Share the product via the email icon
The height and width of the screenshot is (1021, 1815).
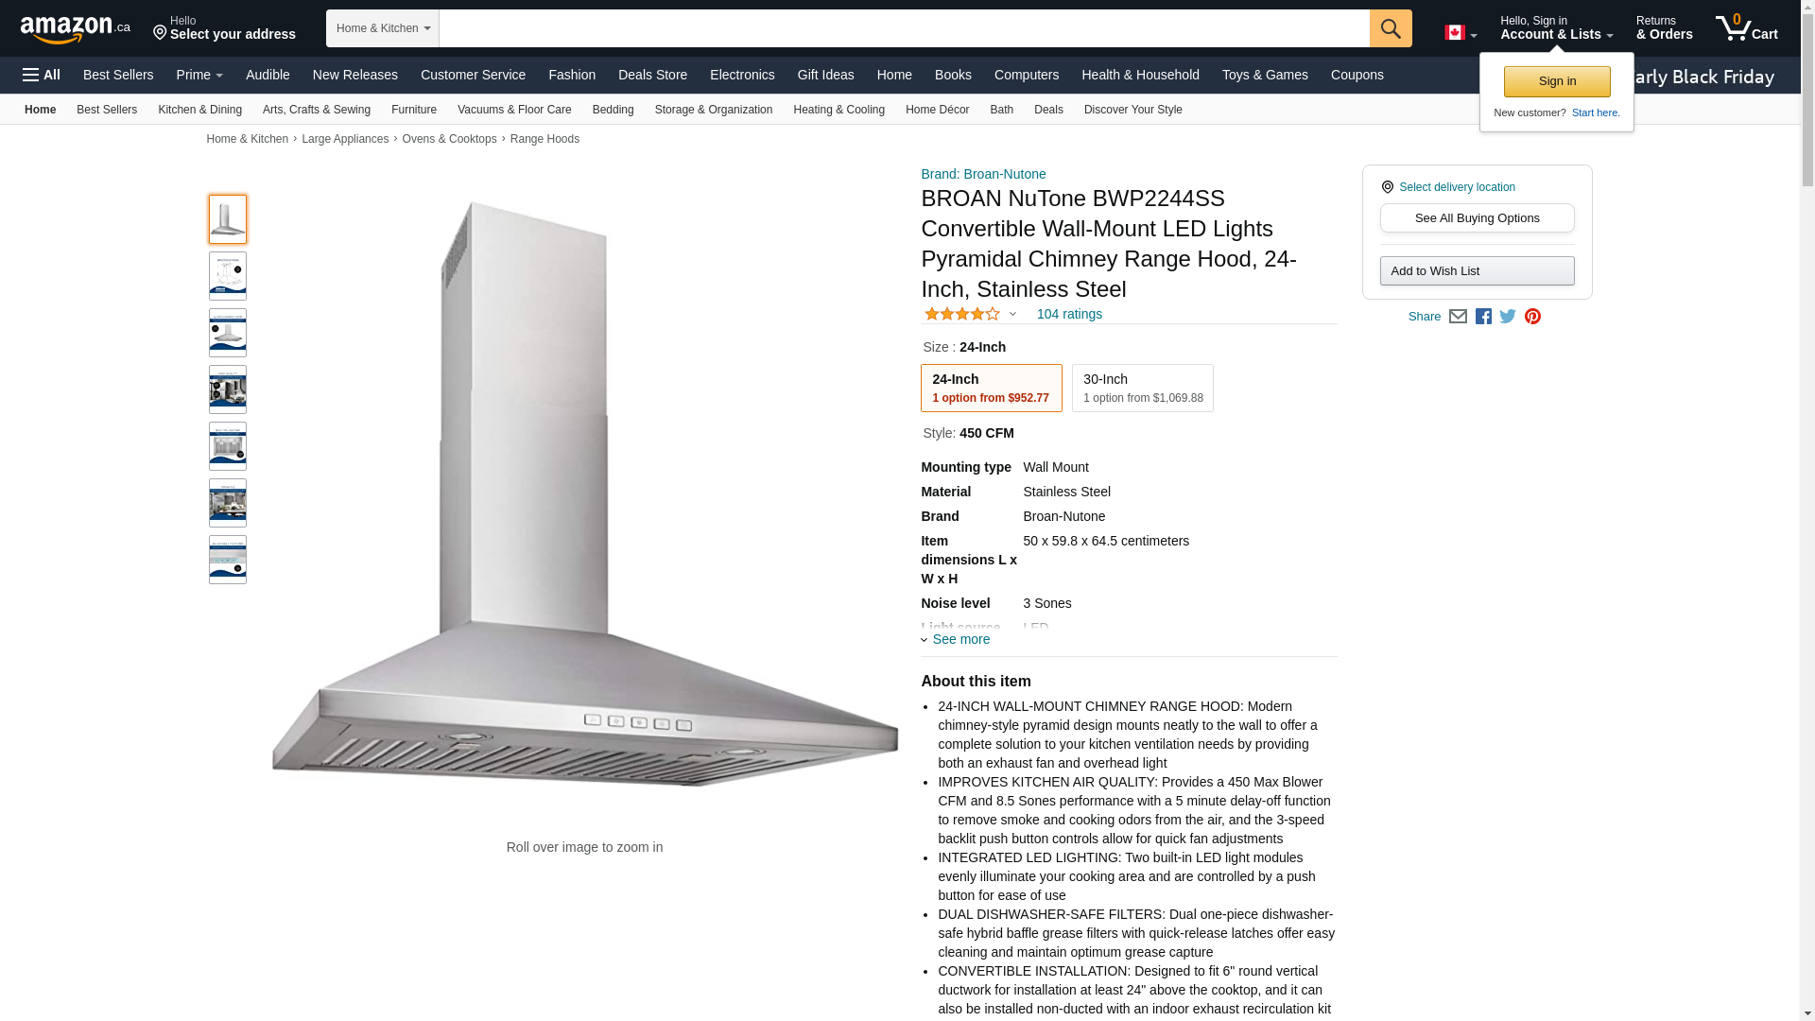pos(1458,317)
